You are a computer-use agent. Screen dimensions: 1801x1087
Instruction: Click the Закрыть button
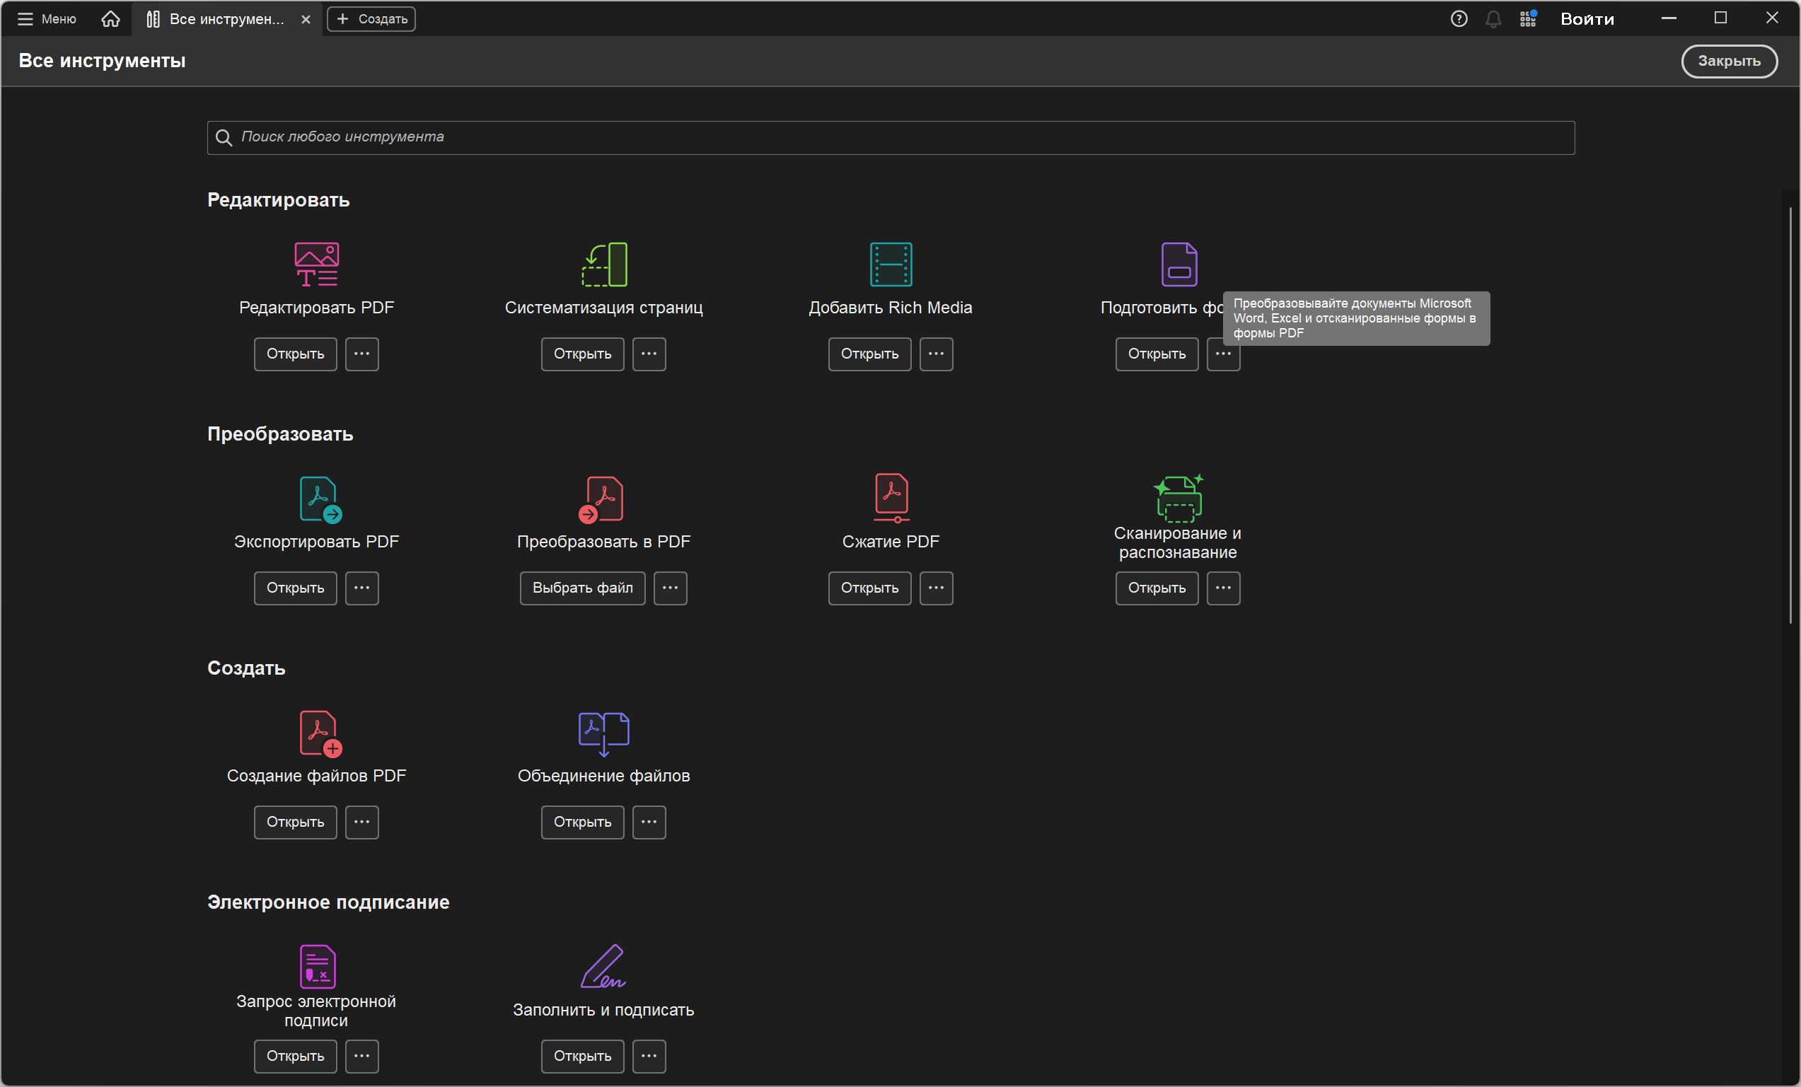click(1728, 61)
